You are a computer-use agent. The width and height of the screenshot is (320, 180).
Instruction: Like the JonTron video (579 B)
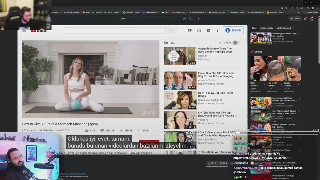coord(212,163)
